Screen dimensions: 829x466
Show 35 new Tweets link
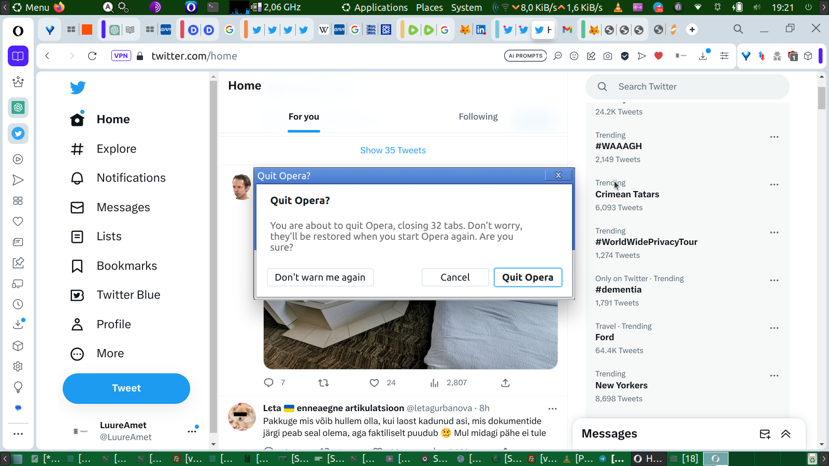pos(393,150)
